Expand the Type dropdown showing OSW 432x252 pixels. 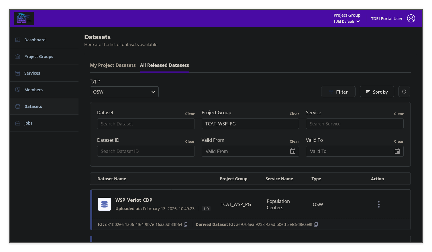point(124,92)
